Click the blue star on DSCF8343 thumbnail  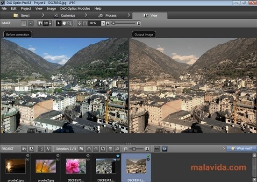(x=118, y=156)
